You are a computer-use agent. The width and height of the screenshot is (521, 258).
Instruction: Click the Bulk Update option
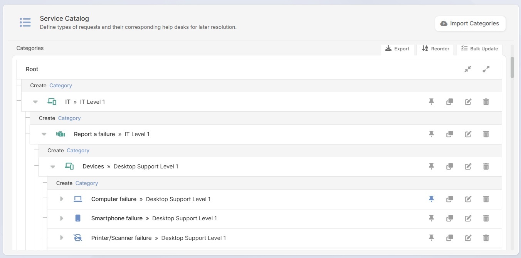coord(479,49)
